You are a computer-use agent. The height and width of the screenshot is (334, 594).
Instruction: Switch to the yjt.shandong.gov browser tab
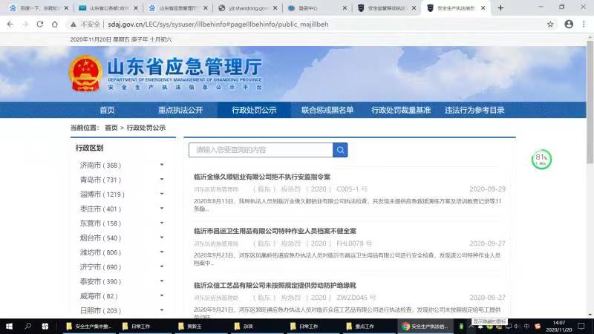coord(247,8)
